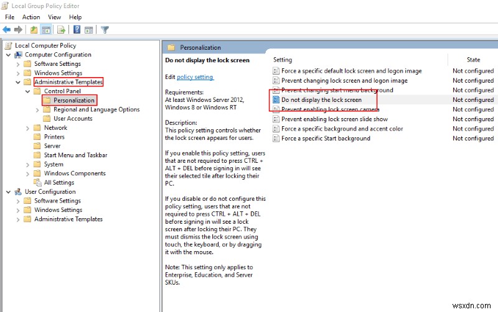The image size is (498, 312).
Task: Click the User Accounts folder icon
Action: tap(47, 119)
